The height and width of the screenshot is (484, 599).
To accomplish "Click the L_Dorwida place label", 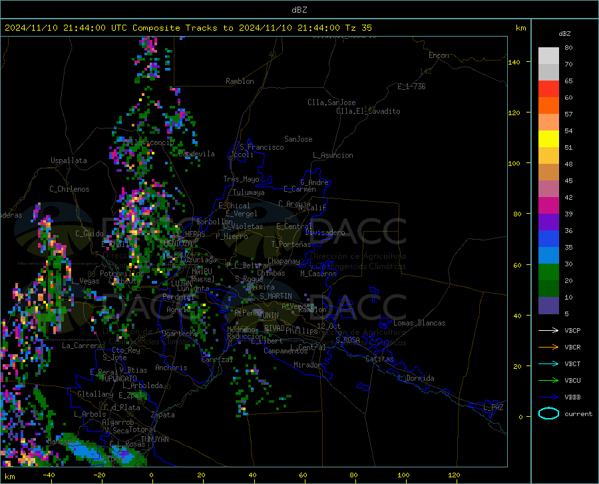I will (415, 378).
